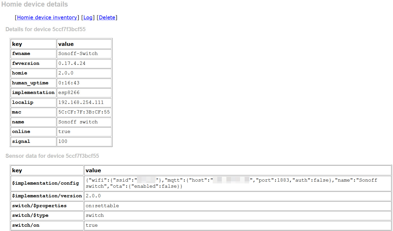Click the switch/$type key cell
The image size is (393, 231).
click(x=47, y=216)
